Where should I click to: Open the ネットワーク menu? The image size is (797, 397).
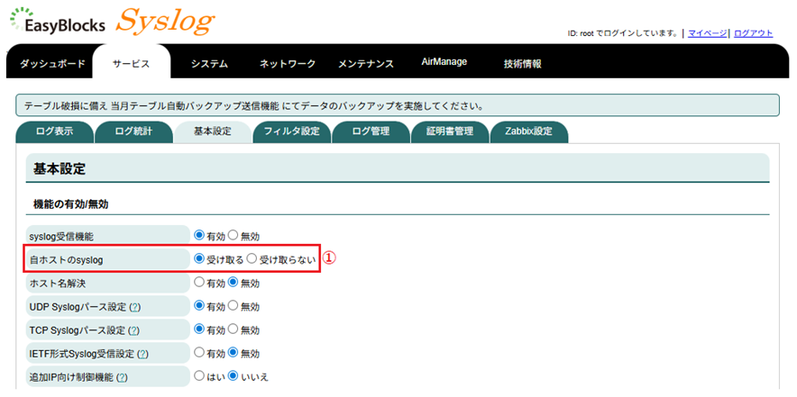click(288, 65)
